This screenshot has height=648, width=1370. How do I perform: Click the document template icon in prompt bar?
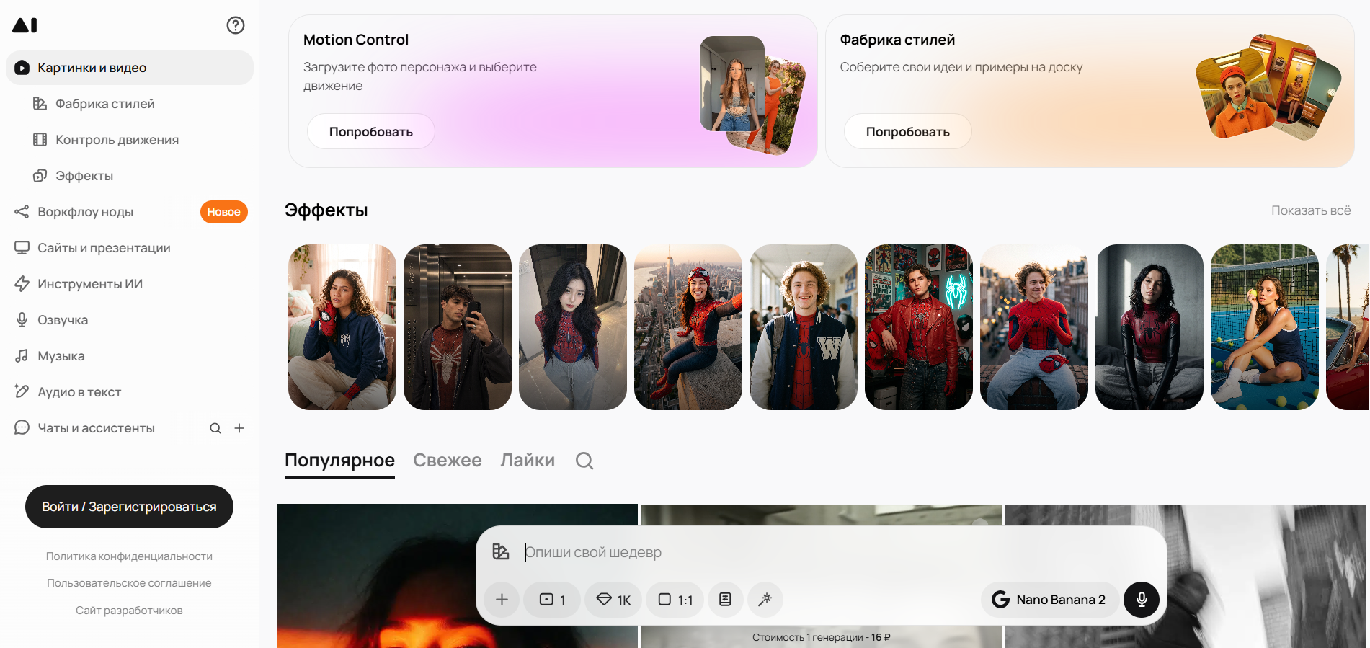point(725,600)
